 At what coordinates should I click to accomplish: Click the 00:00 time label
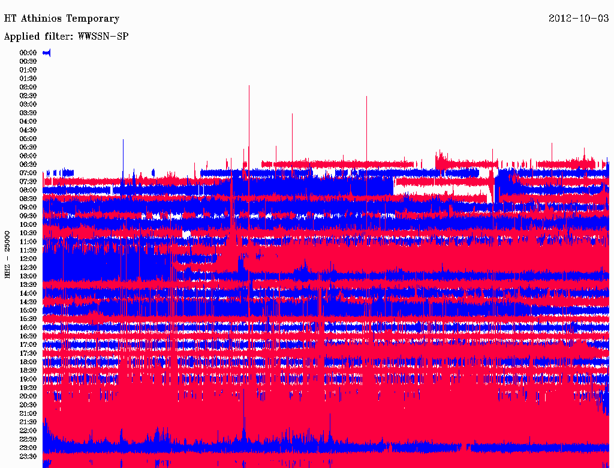[x=28, y=53]
